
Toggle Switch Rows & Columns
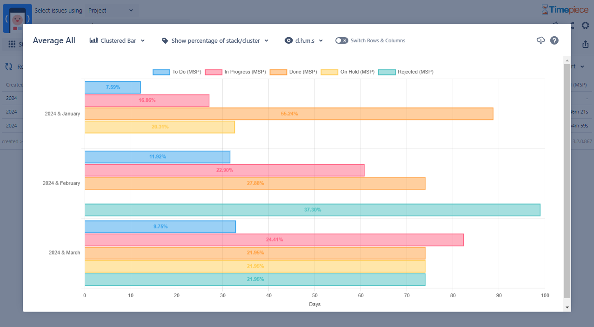pyautogui.click(x=341, y=40)
